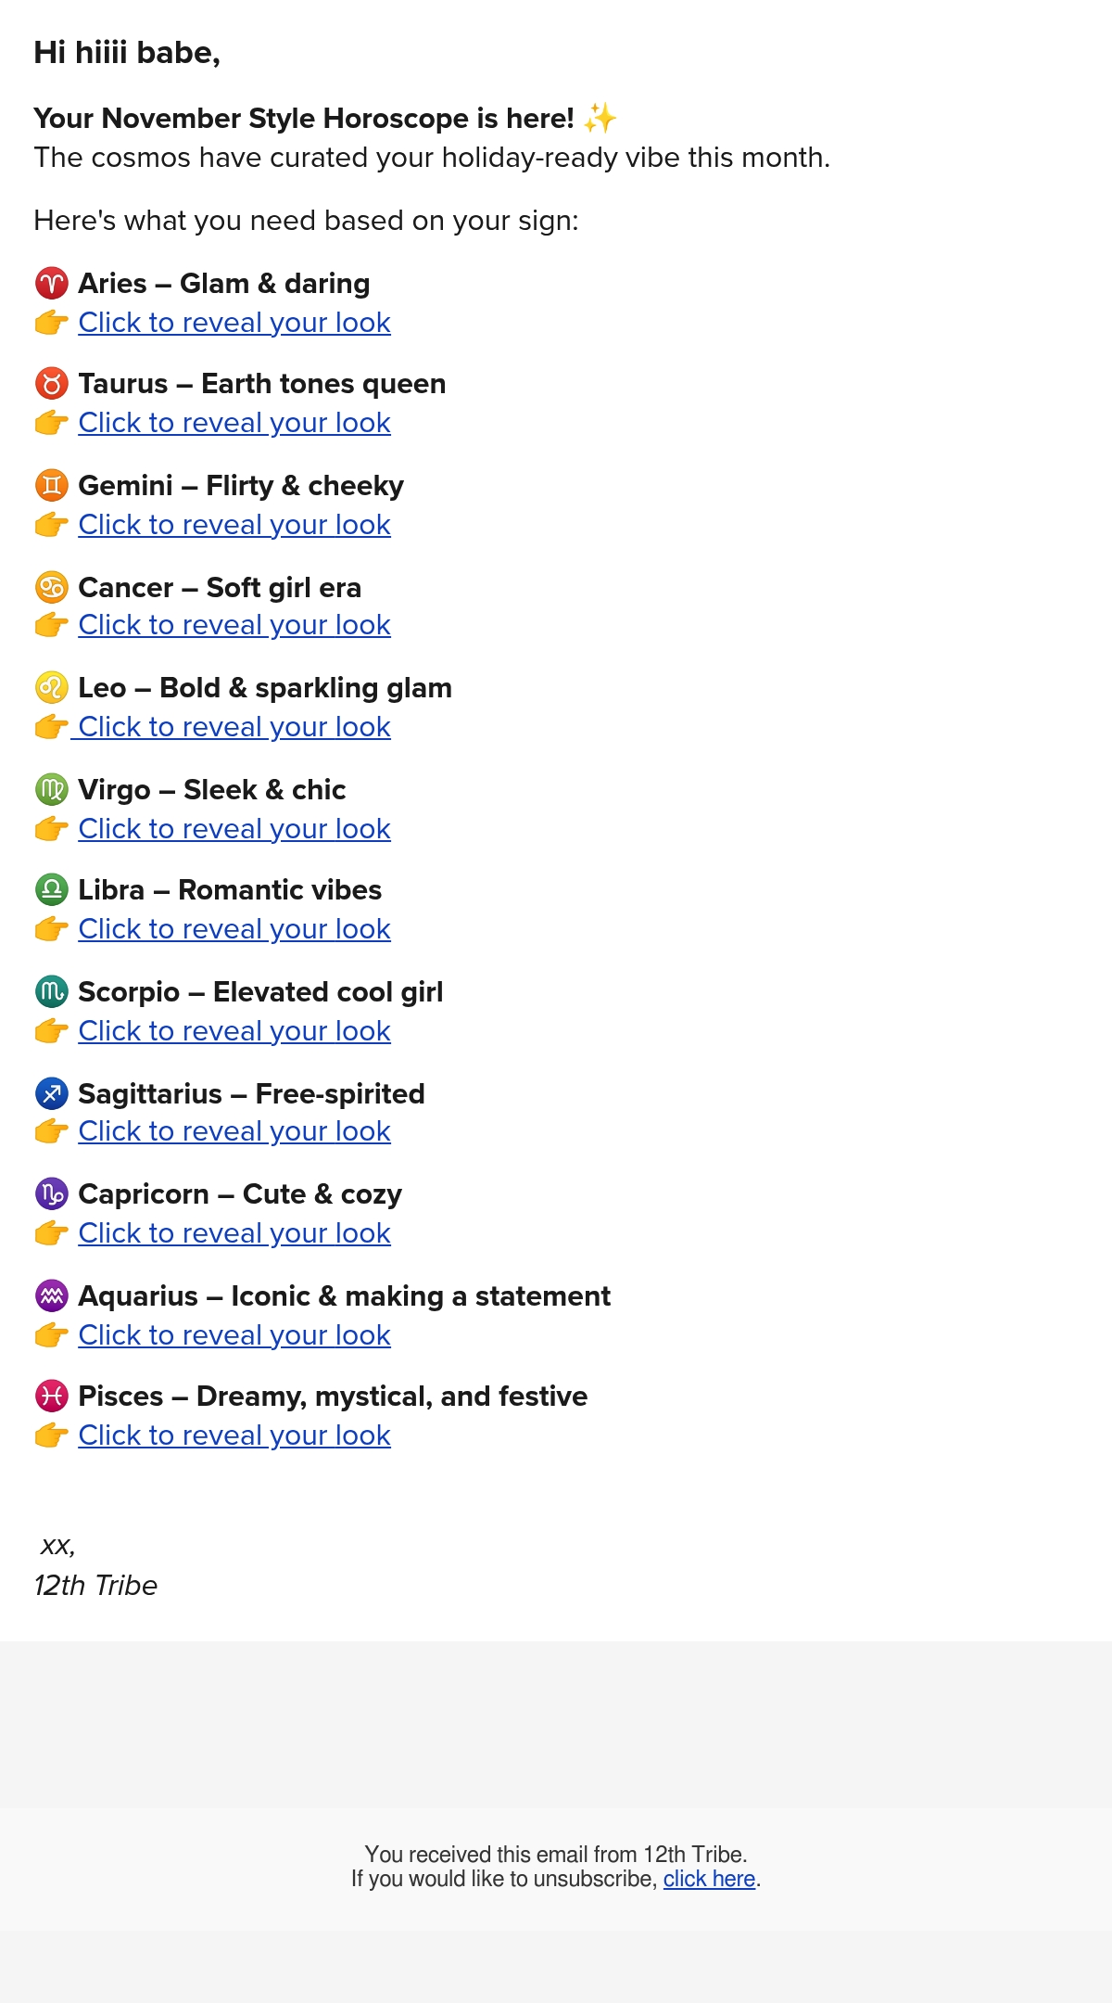The image size is (1112, 2003).
Task: Click the Taurus bull sign emoji
Action: (52, 383)
